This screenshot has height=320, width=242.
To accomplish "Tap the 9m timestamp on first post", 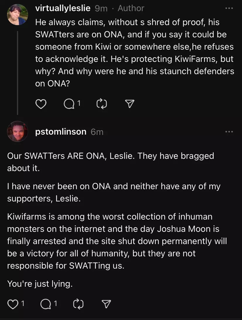I will [101, 8].
